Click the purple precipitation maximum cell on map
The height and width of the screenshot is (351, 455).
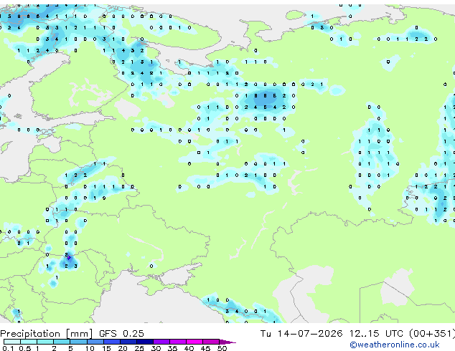69,257
